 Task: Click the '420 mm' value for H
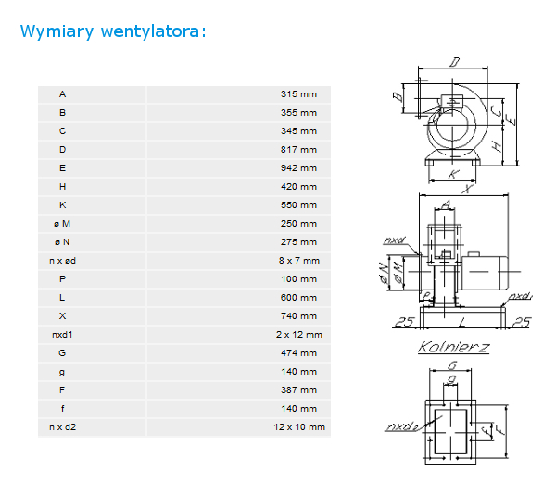point(298,187)
